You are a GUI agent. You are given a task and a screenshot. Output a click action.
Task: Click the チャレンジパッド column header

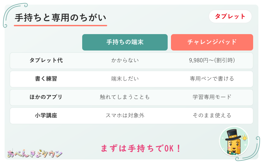coord(212,42)
